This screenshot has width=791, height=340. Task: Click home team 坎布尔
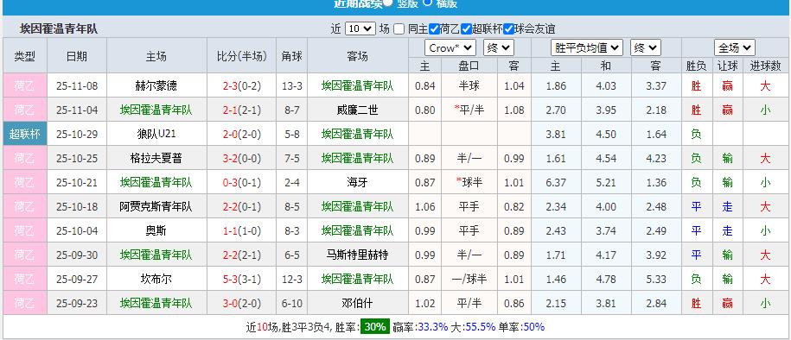(x=156, y=279)
